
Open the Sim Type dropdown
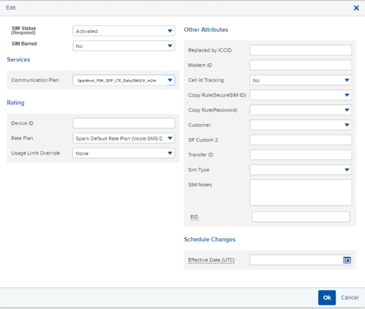tap(300, 170)
